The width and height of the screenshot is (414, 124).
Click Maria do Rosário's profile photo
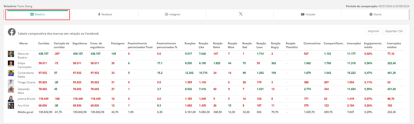coord(11,54)
